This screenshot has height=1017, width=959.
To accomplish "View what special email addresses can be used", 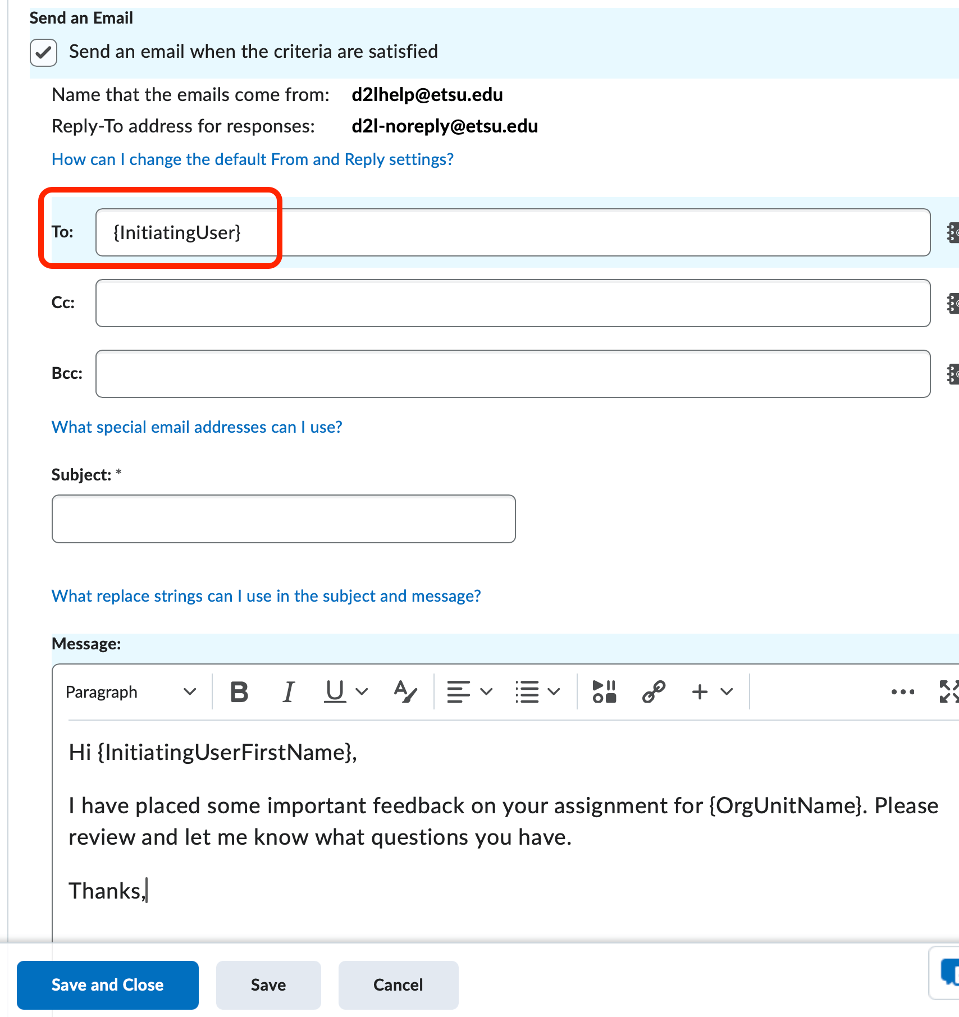I will pos(197,427).
